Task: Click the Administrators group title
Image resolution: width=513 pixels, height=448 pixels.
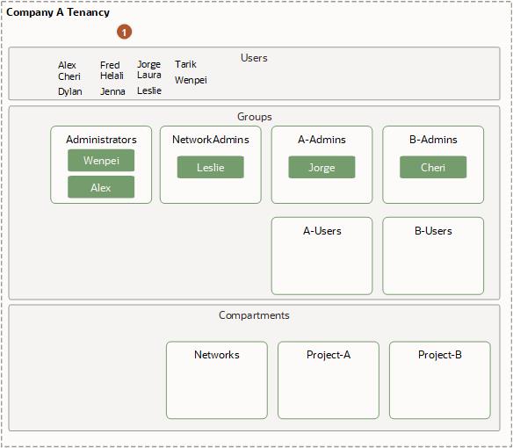Action: tap(101, 140)
